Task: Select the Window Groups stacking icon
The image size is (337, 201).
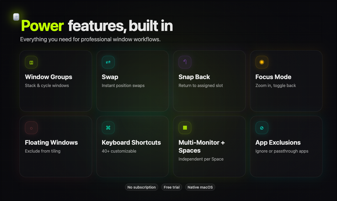Action: [x=31, y=62]
